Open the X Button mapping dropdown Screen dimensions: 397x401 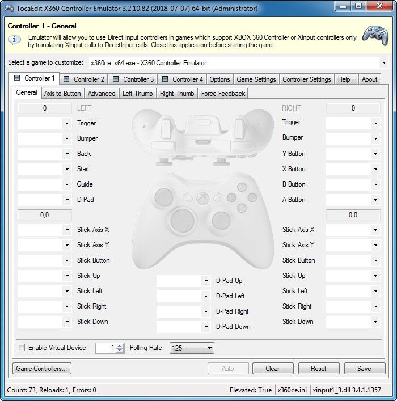(375, 169)
